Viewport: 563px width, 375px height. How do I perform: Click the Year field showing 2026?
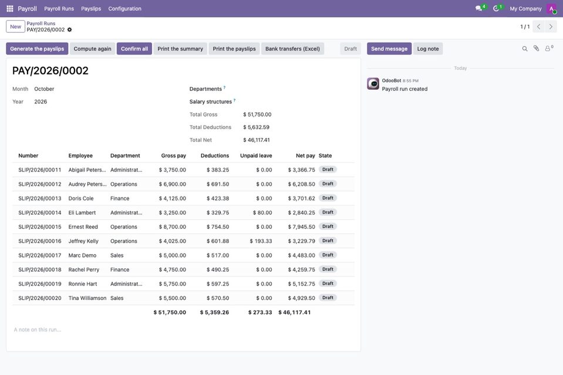click(41, 102)
